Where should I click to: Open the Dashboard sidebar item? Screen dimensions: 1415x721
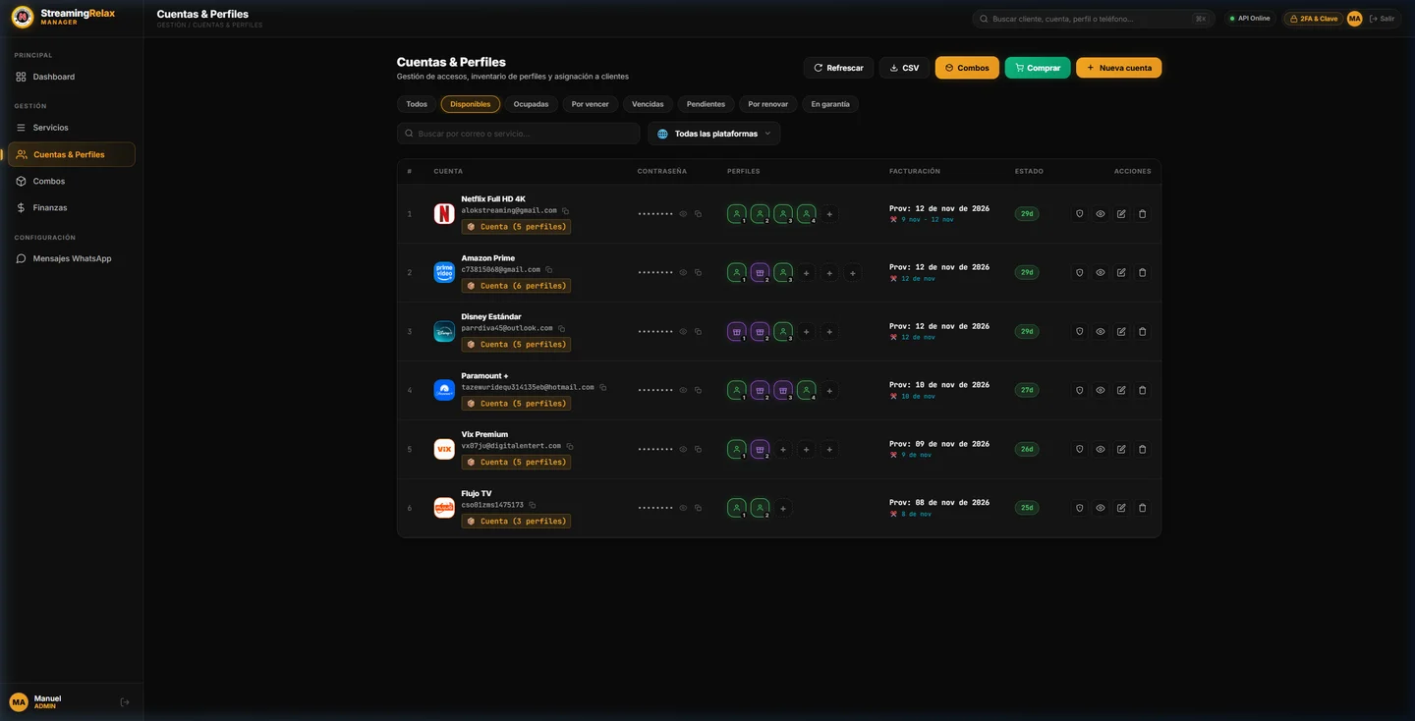[x=71, y=77]
